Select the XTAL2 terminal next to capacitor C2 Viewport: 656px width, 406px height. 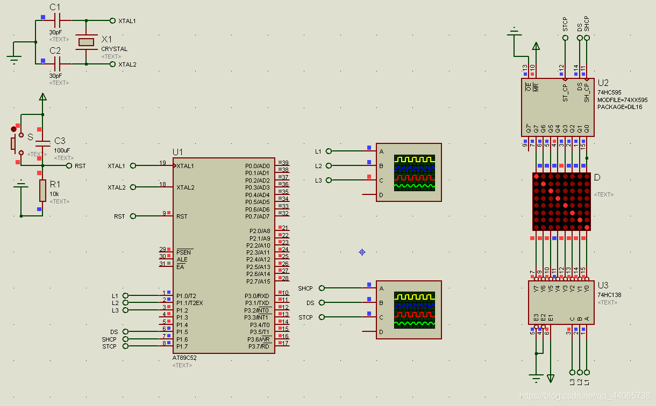pos(112,64)
